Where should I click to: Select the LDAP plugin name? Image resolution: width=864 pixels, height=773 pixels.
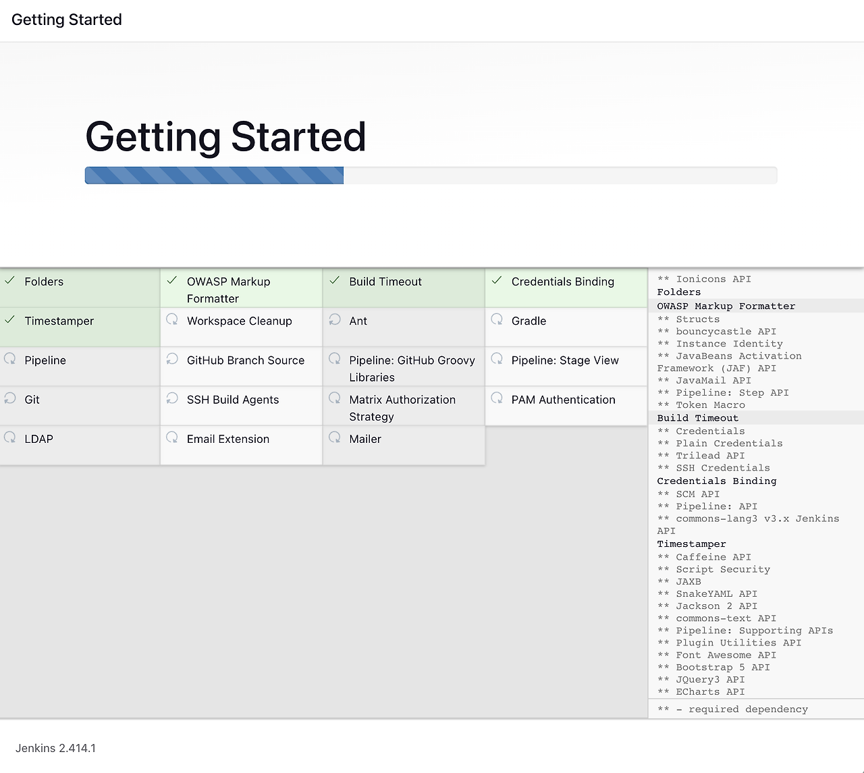(38, 438)
